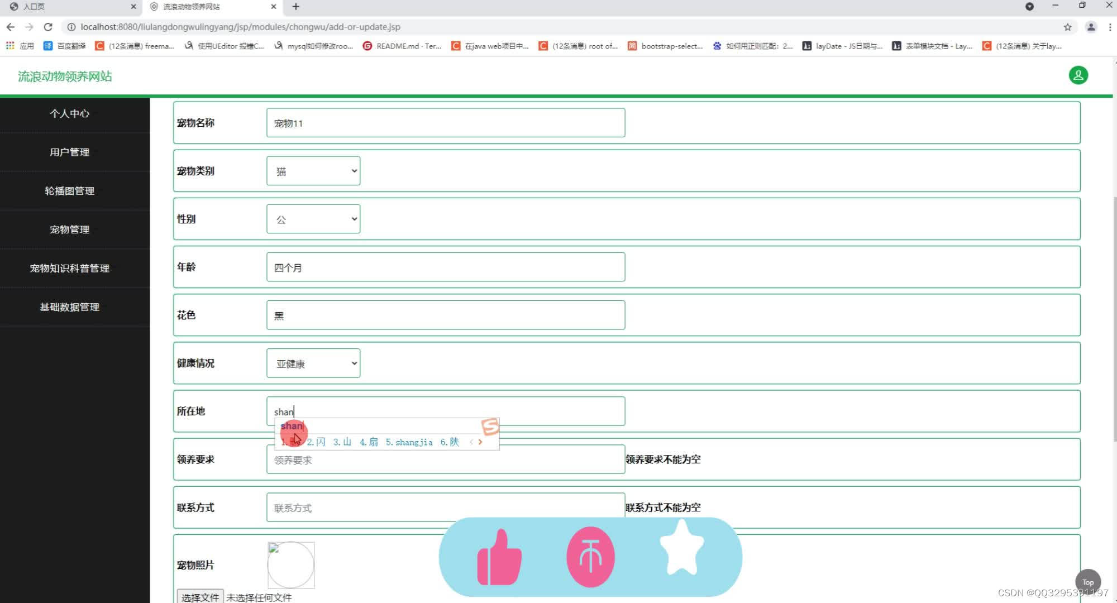The width and height of the screenshot is (1117, 603).
Task: Click the 选择文件 upload button
Action: (200, 597)
